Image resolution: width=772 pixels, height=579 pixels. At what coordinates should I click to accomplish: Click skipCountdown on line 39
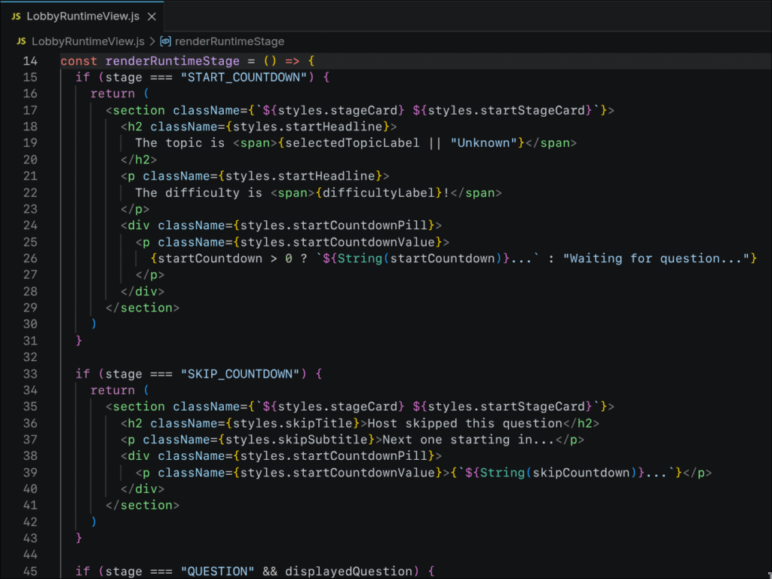point(581,473)
